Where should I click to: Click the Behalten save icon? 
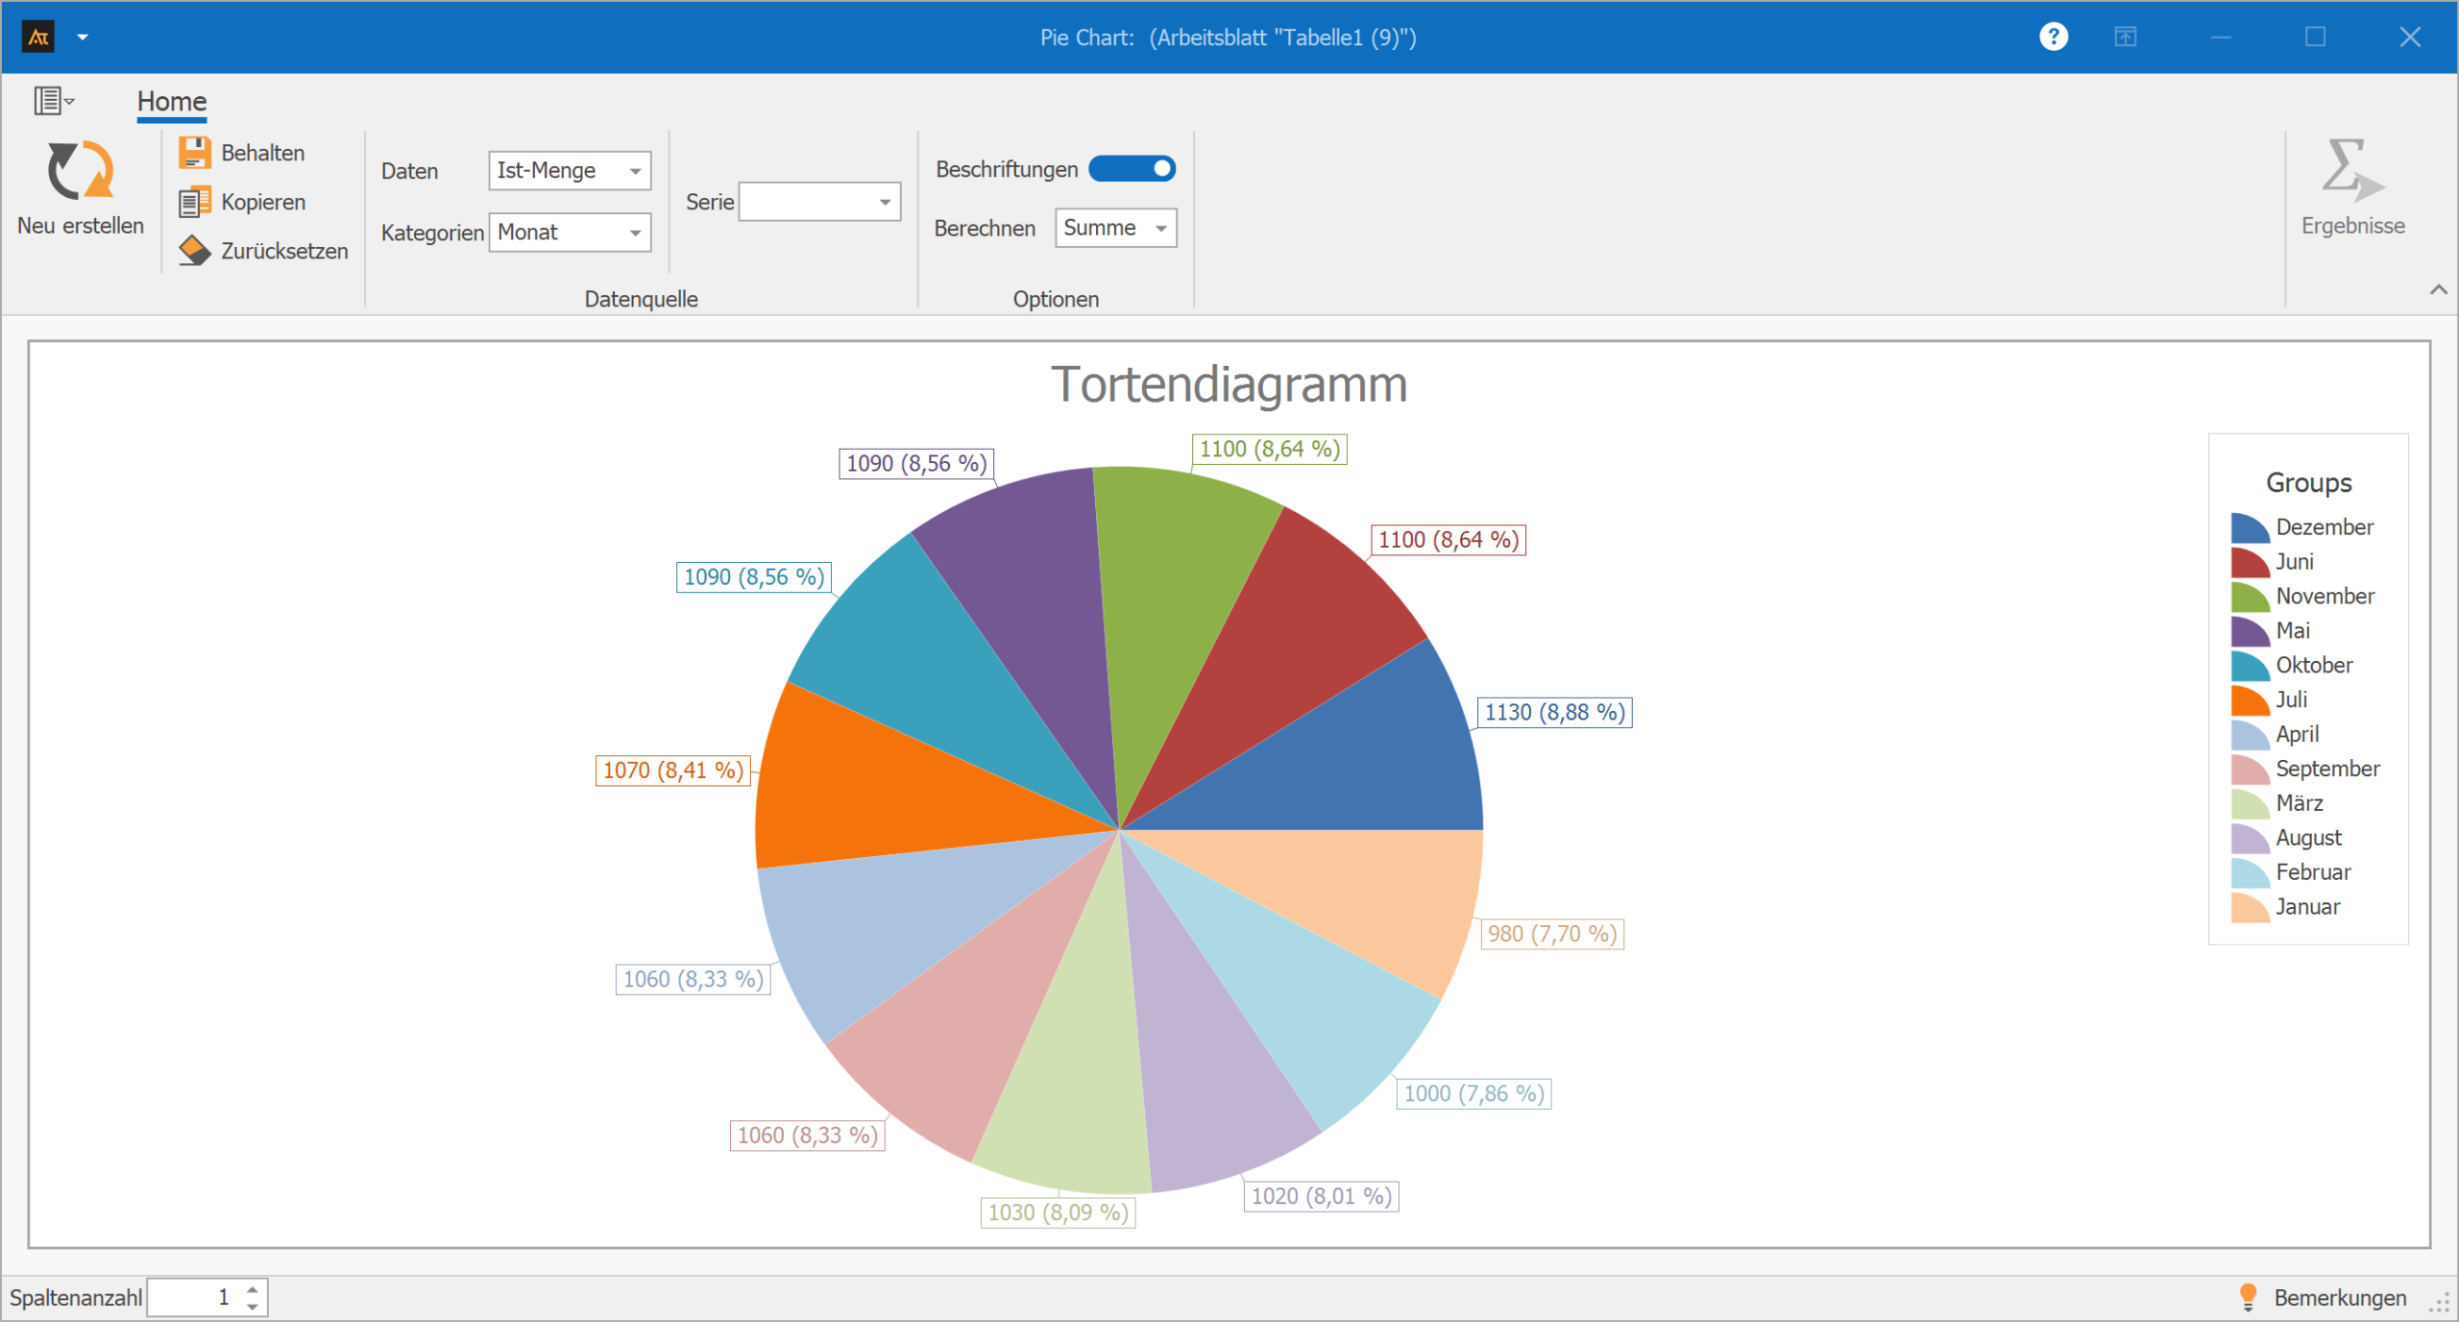tap(195, 153)
